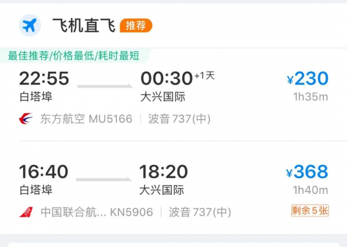Click the +1天 next-day indicator
This screenshot has height=247, width=347.
tap(204, 76)
